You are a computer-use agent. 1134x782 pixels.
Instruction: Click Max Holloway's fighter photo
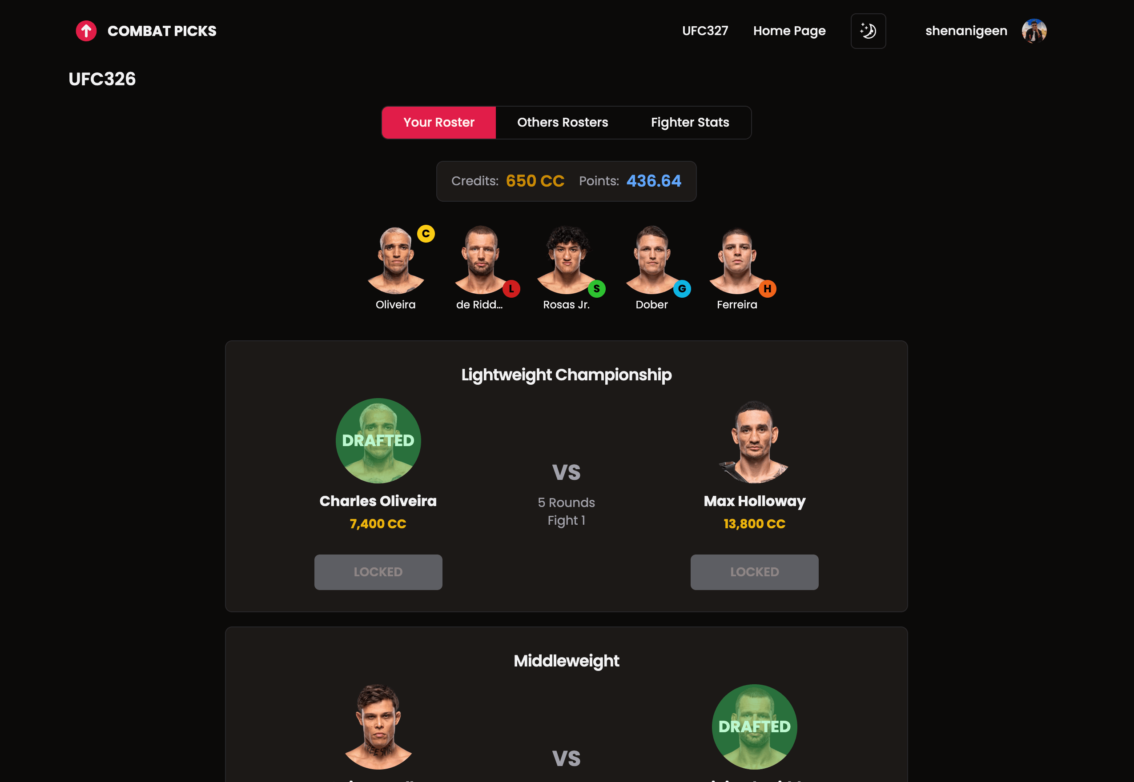coord(754,442)
